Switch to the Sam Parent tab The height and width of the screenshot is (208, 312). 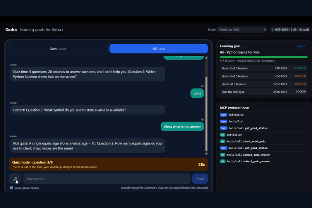tap(58, 49)
